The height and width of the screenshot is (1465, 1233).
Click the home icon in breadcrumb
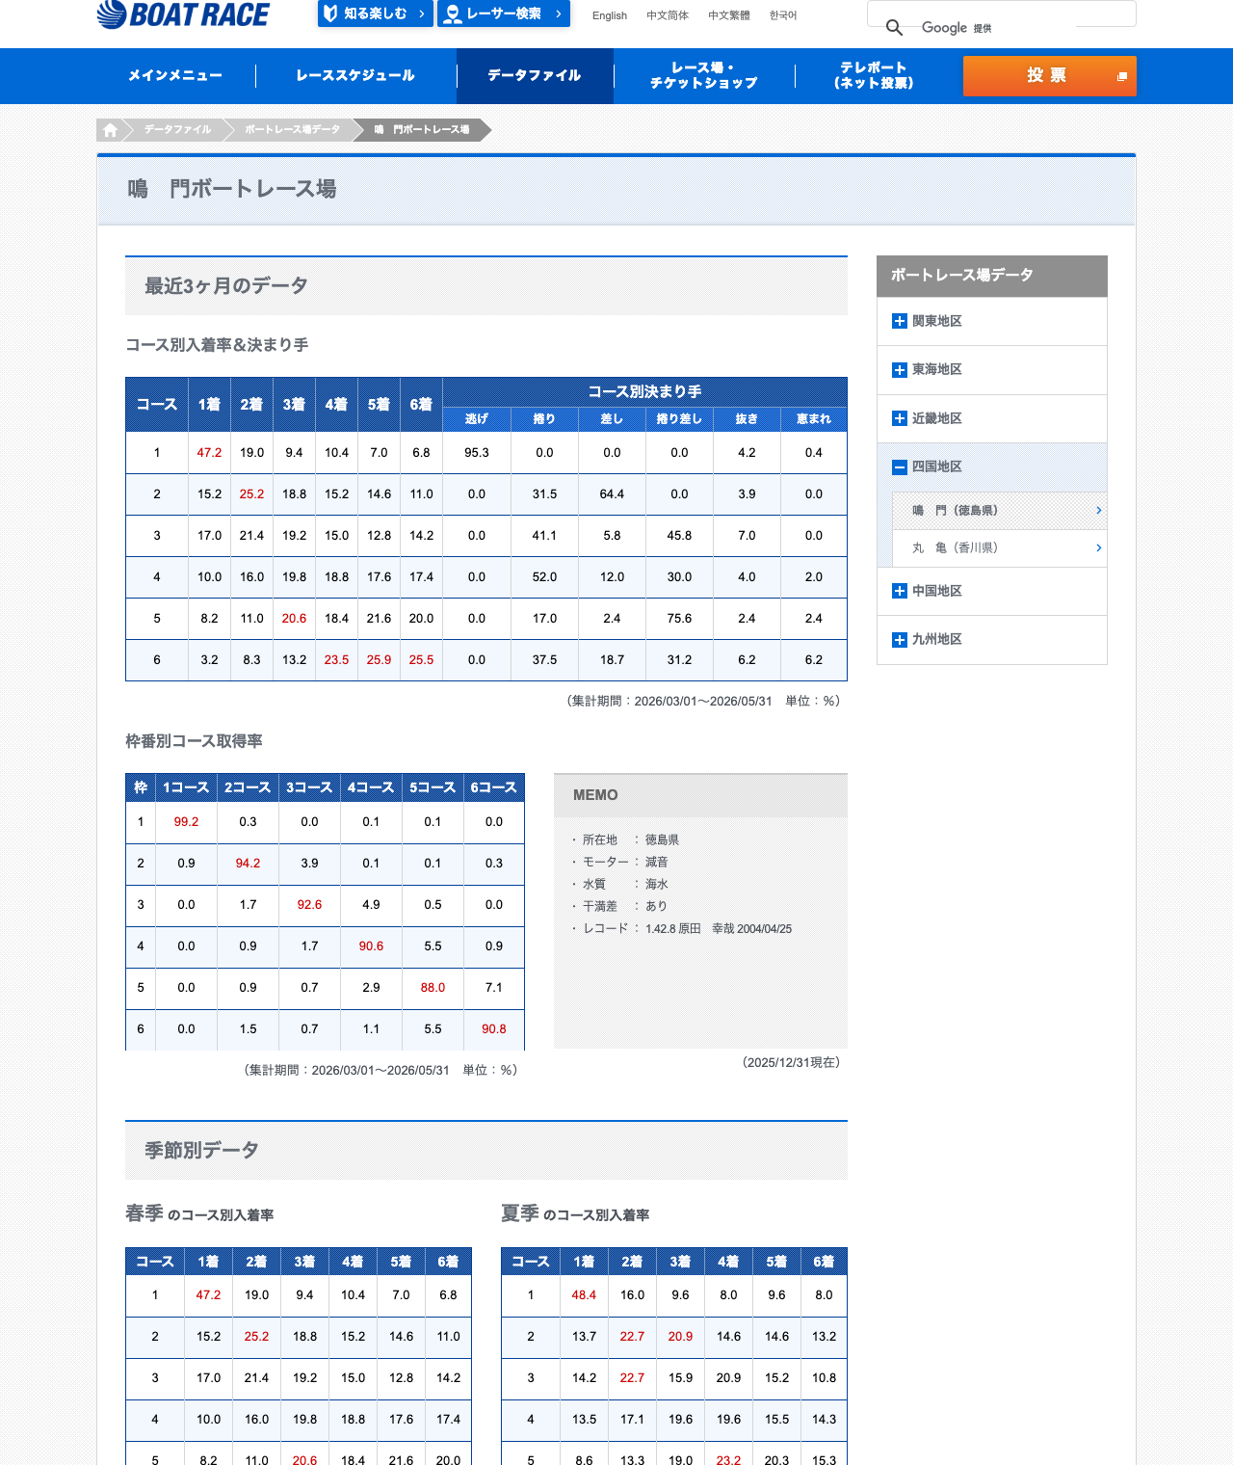pyautogui.click(x=111, y=130)
